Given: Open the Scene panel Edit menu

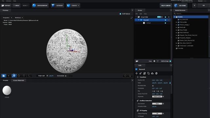Looking at the screenshot, I should click(x=141, y=14).
